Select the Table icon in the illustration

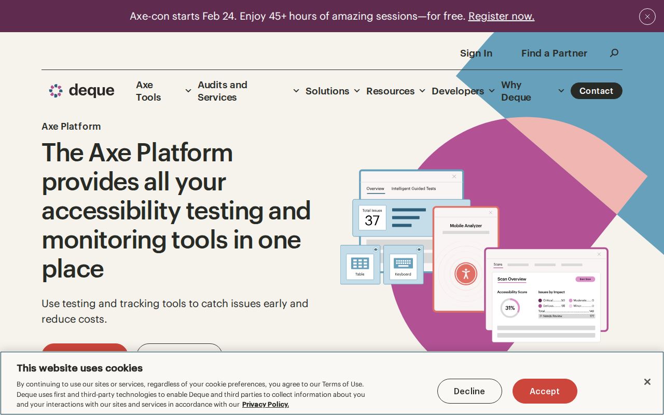click(x=360, y=263)
